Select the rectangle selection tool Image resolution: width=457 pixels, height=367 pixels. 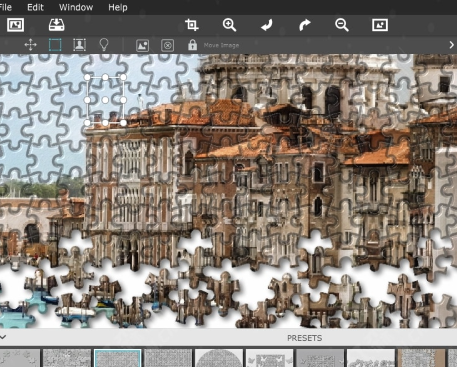55,45
